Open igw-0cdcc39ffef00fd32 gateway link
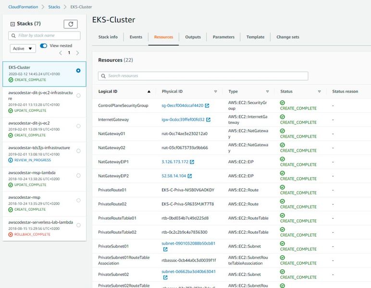The width and height of the screenshot is (371, 288). (x=183, y=120)
